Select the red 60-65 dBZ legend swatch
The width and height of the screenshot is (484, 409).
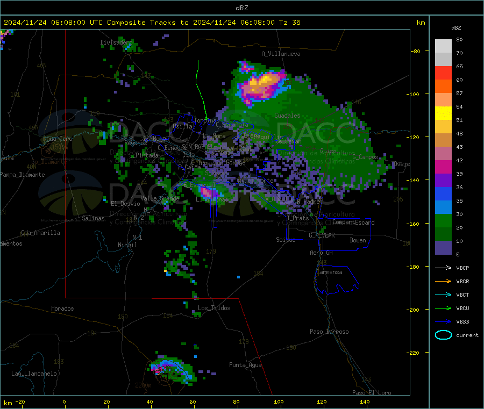point(443,73)
